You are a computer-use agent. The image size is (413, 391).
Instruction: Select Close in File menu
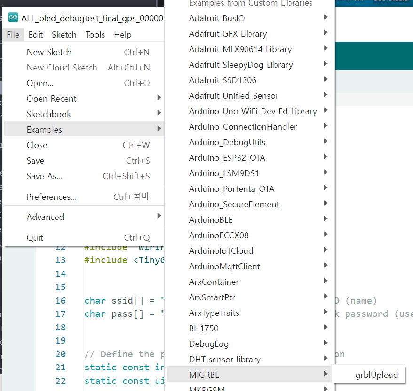point(84,145)
